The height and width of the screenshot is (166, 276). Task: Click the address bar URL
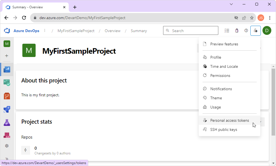pos(82,18)
